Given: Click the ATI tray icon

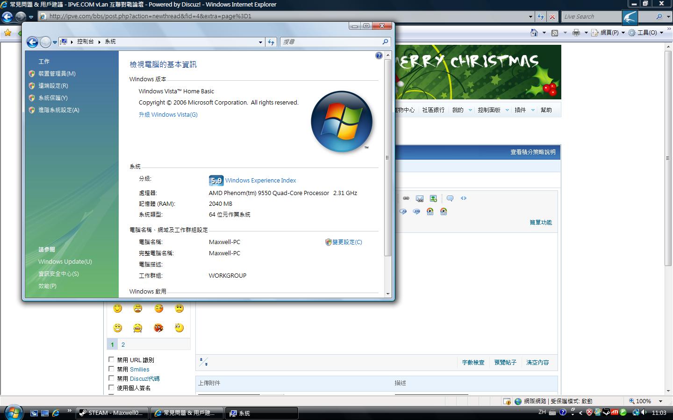Looking at the screenshot, I should [615, 413].
